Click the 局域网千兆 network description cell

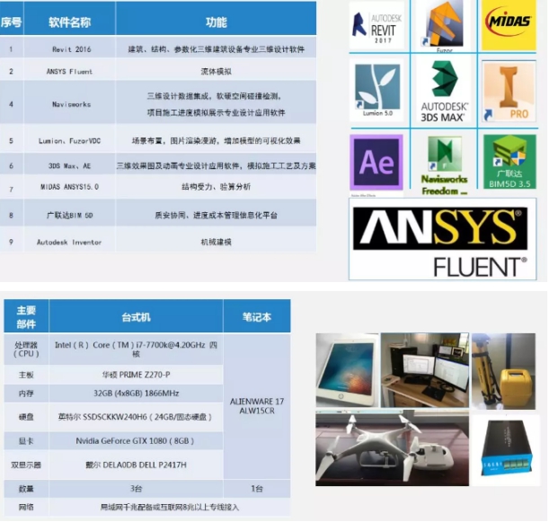pyautogui.click(x=170, y=507)
